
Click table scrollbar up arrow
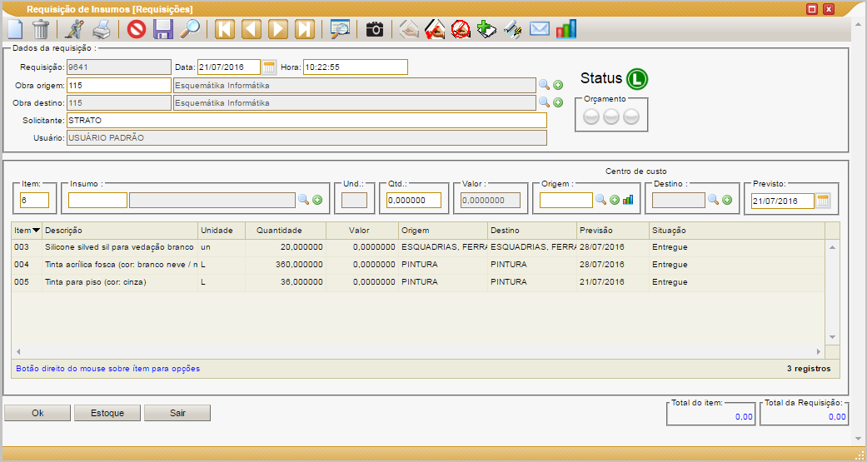tap(832, 247)
